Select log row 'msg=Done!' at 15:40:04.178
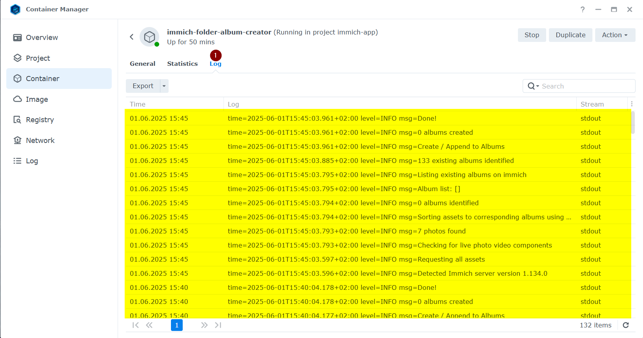The width and height of the screenshot is (643, 338). [x=378, y=287]
